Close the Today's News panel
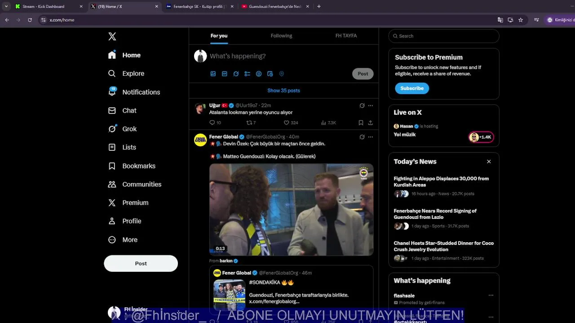The width and height of the screenshot is (575, 323). coord(489,161)
